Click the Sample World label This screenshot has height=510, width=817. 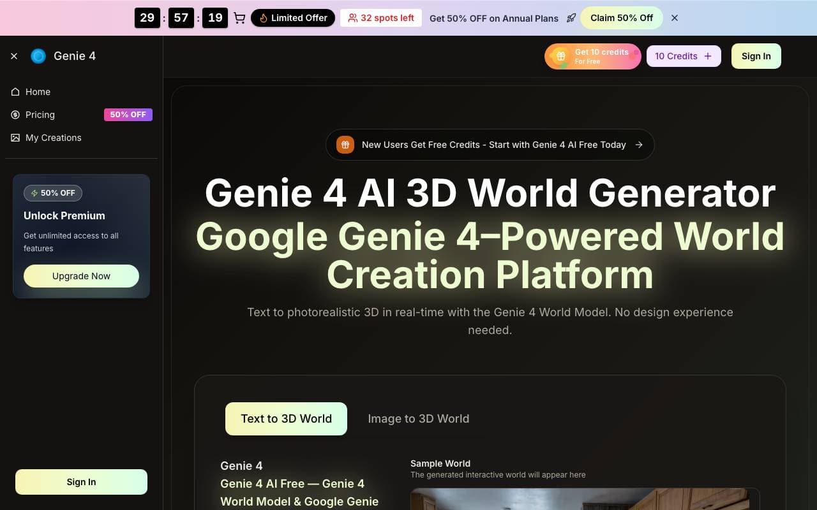coord(440,463)
